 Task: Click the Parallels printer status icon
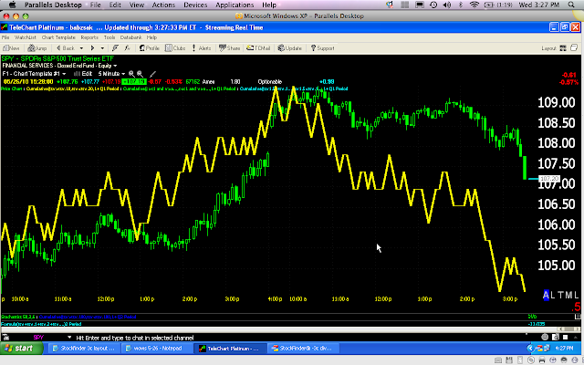(541, 360)
